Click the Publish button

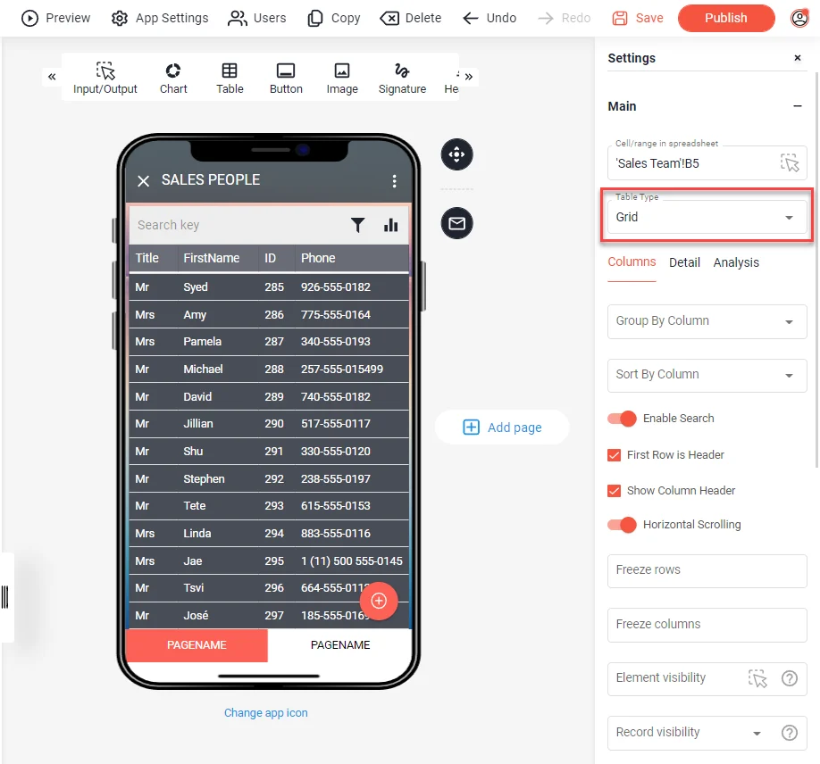point(726,18)
